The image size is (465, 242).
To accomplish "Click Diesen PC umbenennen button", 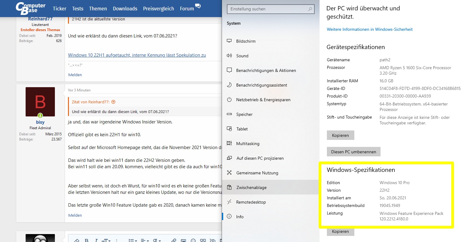I will click(354, 152).
